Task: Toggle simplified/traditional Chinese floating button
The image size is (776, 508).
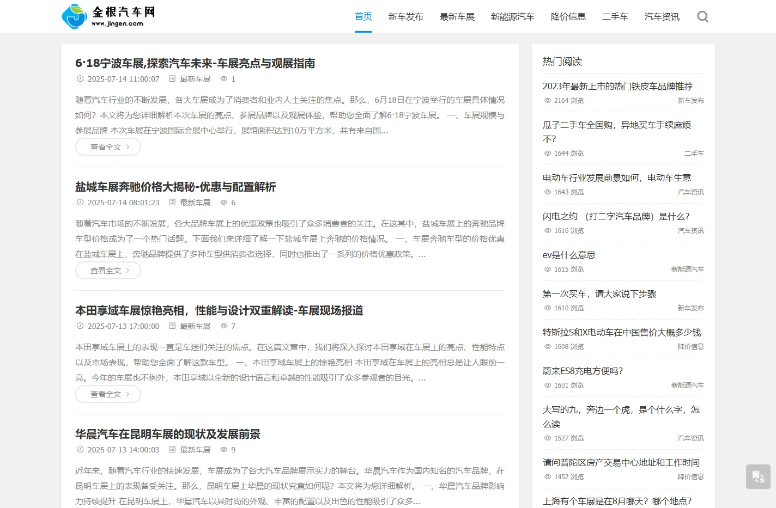Action: (x=758, y=476)
